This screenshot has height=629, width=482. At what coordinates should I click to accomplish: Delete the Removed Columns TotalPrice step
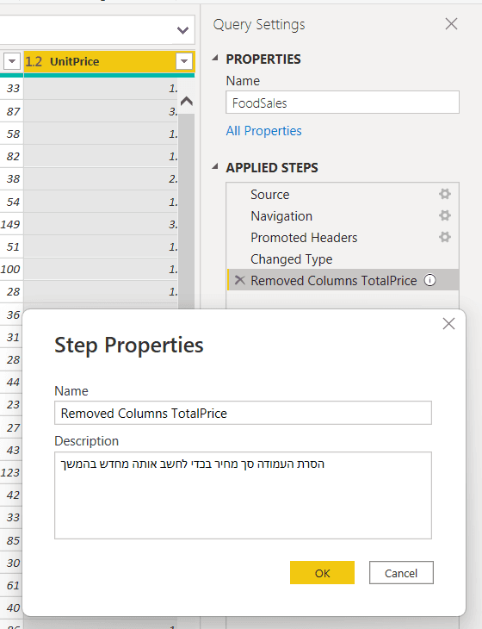click(239, 280)
